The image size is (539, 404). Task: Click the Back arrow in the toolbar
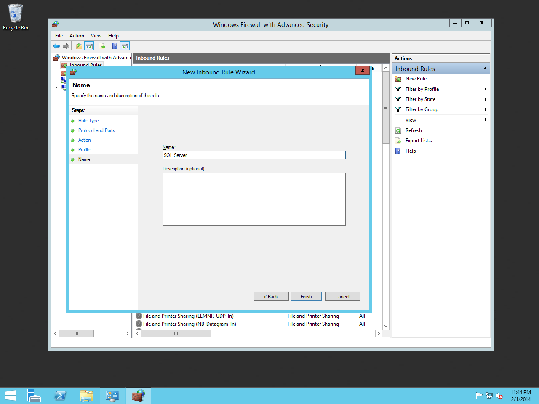[56, 46]
